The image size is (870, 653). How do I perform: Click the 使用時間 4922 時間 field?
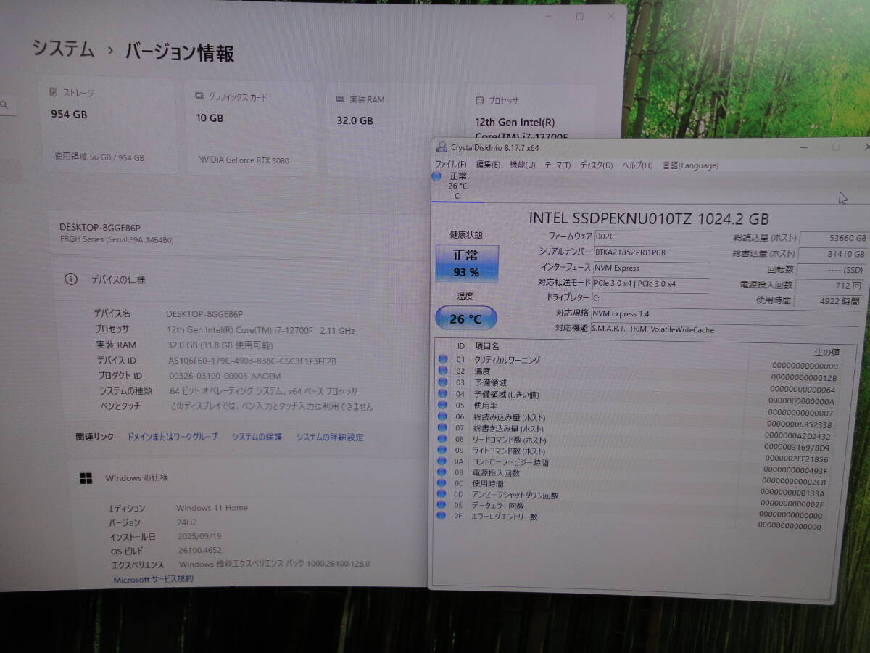click(828, 300)
